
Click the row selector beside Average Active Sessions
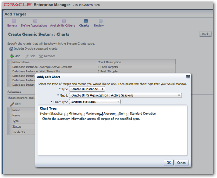tap(9, 67)
